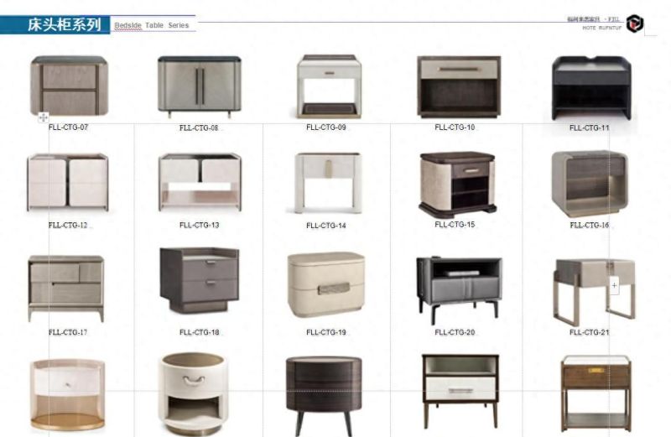Click the FLL-CTG-12 two-door white cabinet image

click(x=68, y=183)
